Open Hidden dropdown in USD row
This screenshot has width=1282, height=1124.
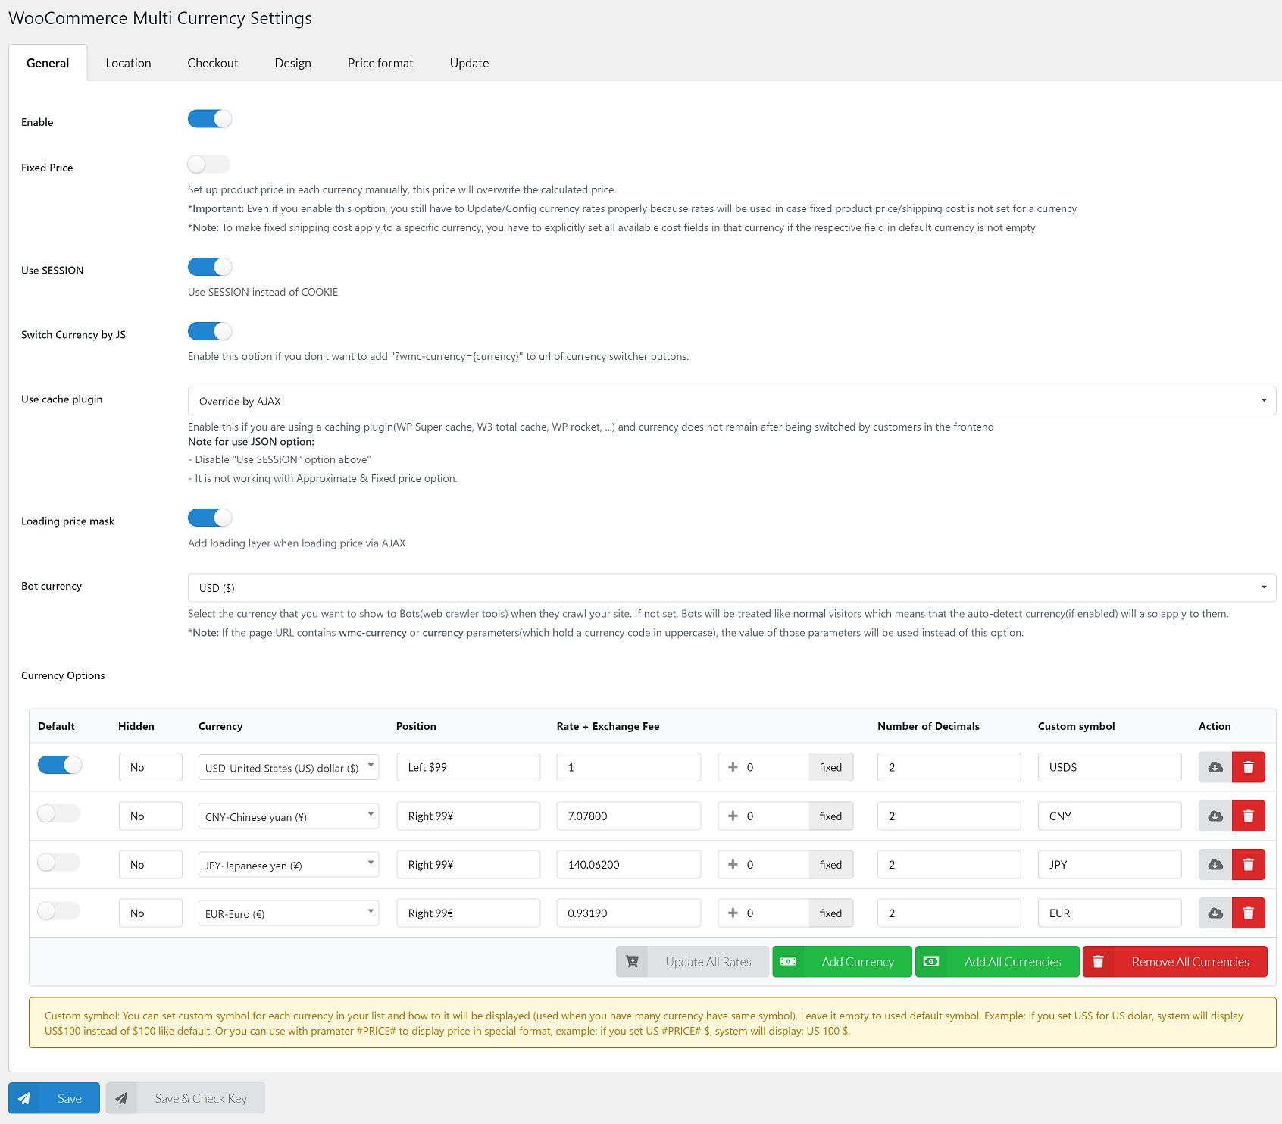151,767
